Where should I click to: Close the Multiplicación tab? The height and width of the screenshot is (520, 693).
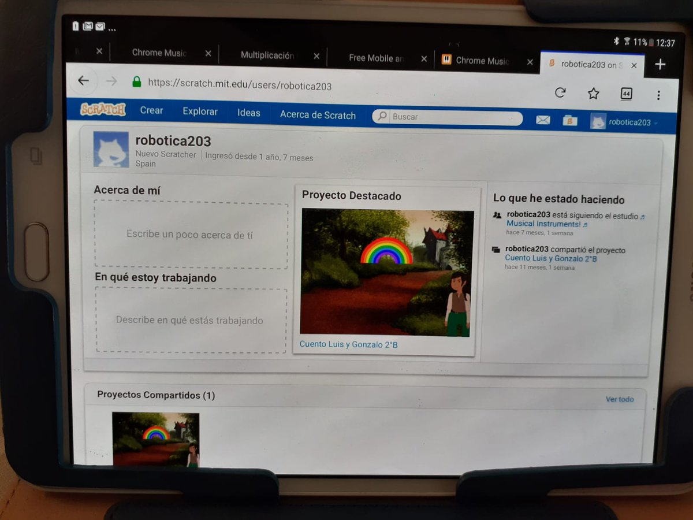[x=316, y=56]
